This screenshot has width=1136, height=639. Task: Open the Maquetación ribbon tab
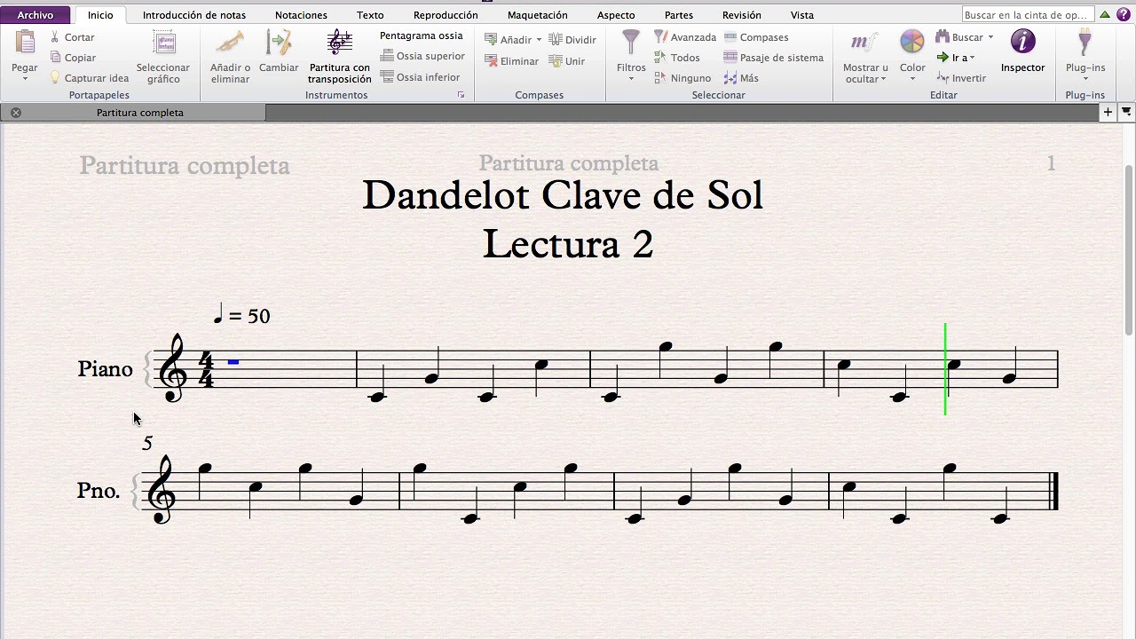(537, 15)
